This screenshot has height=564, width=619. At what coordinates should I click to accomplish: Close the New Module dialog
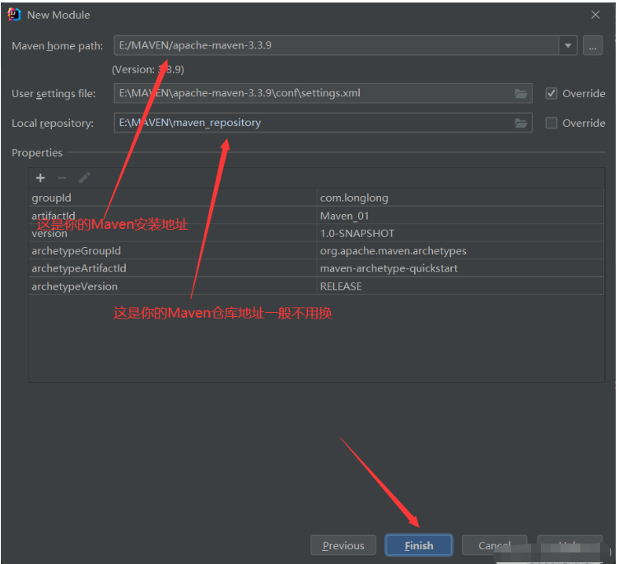point(595,15)
